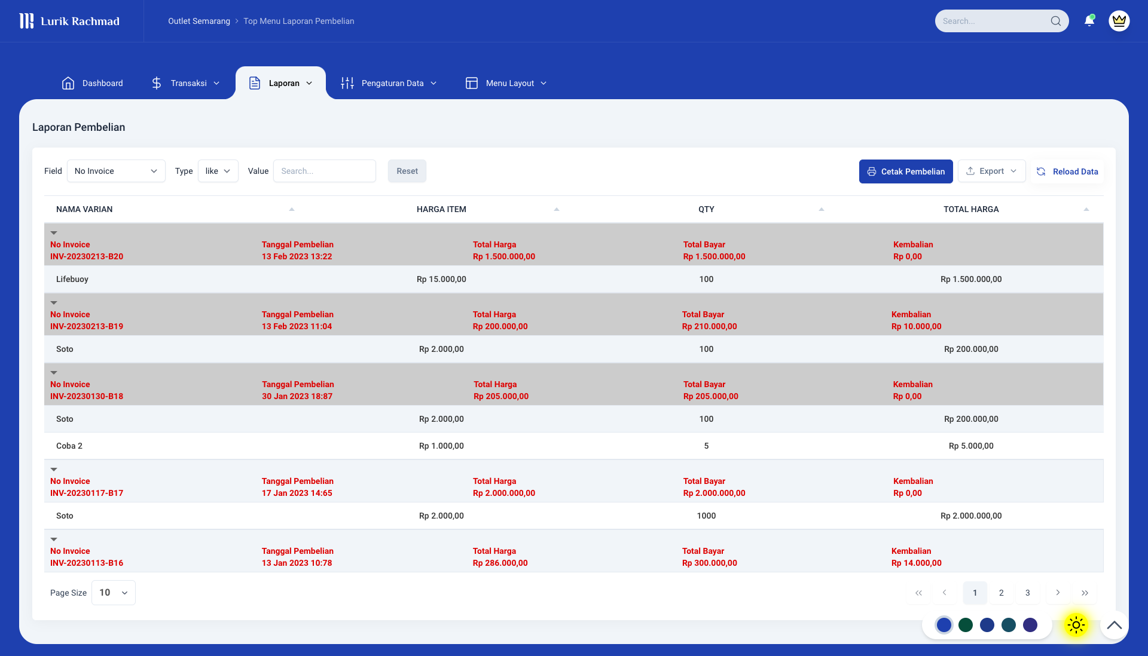Click the crown profile avatar
Image resolution: width=1148 pixels, height=656 pixels.
coord(1119,20)
